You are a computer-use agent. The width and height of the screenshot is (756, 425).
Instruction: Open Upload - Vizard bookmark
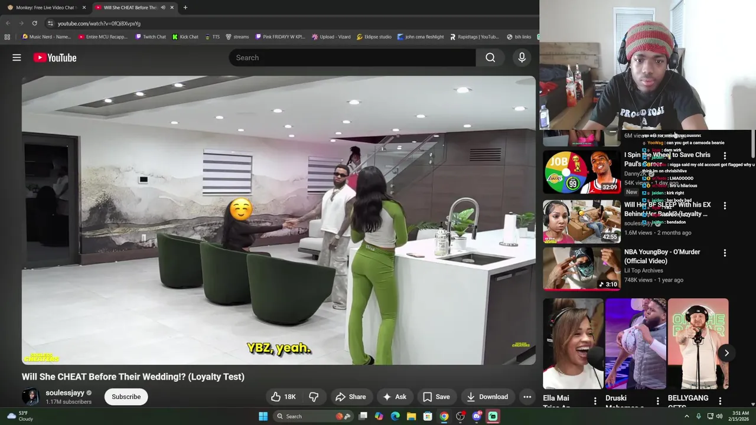point(331,37)
